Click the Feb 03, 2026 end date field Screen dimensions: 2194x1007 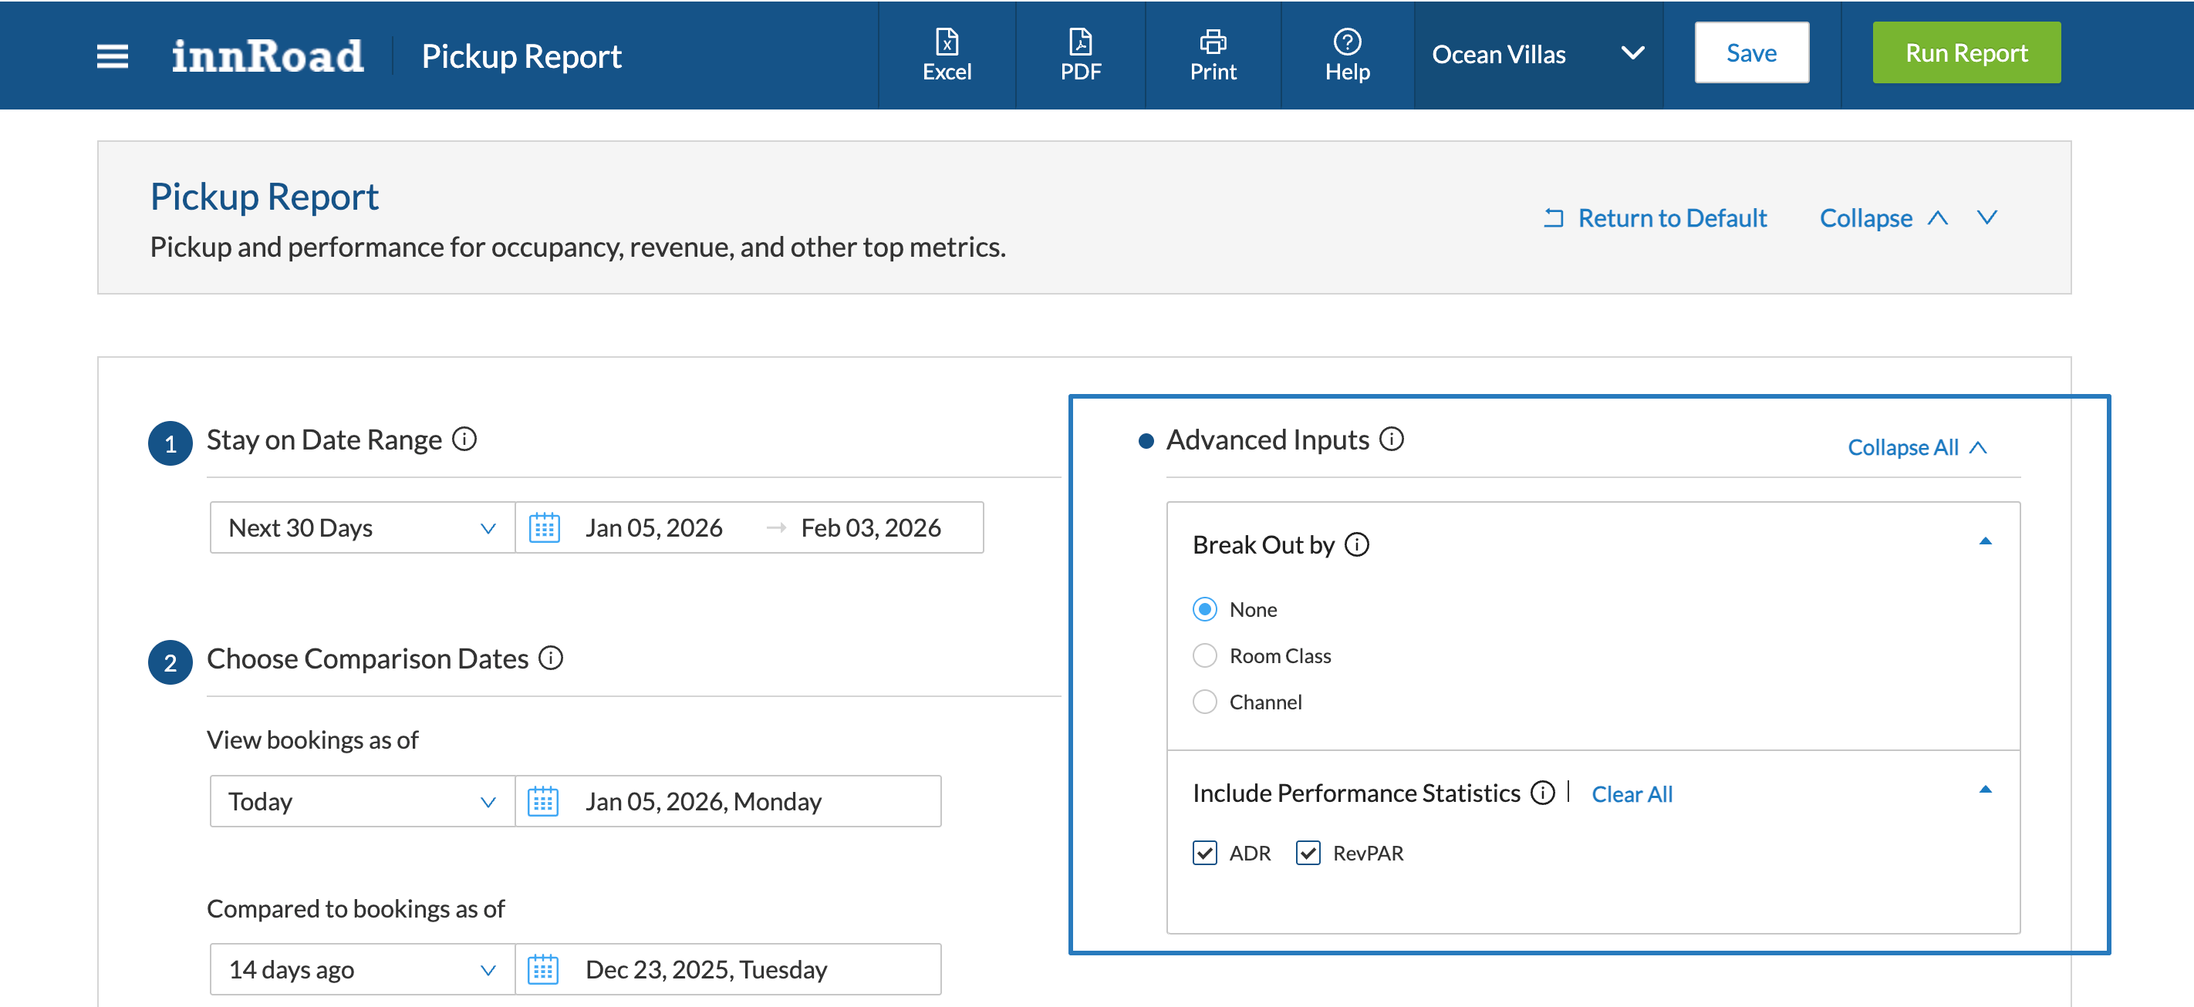coord(870,527)
